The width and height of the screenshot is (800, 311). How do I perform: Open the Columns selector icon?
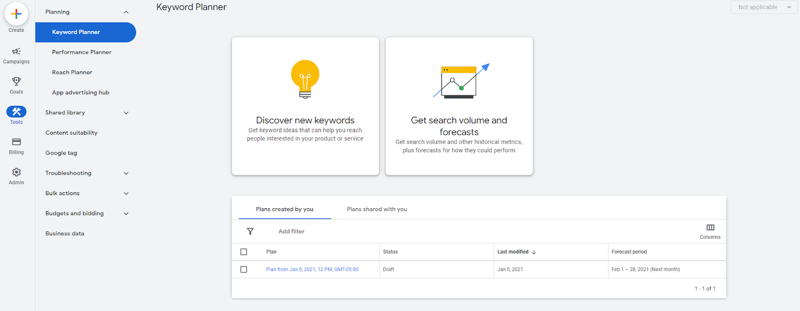[x=710, y=228]
